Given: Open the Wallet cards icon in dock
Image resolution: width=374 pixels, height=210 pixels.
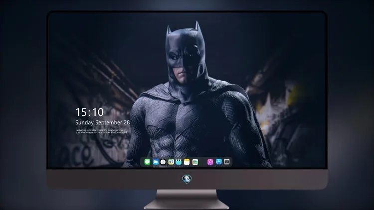Looking at the screenshot, I should point(195,162).
